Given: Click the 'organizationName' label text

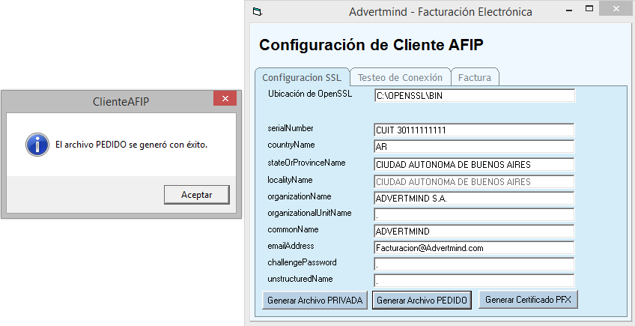Looking at the screenshot, I should [x=300, y=196].
